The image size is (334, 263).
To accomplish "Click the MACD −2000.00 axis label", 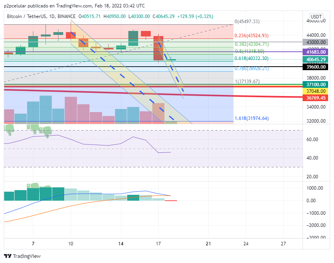I will pyautogui.click(x=316, y=225).
